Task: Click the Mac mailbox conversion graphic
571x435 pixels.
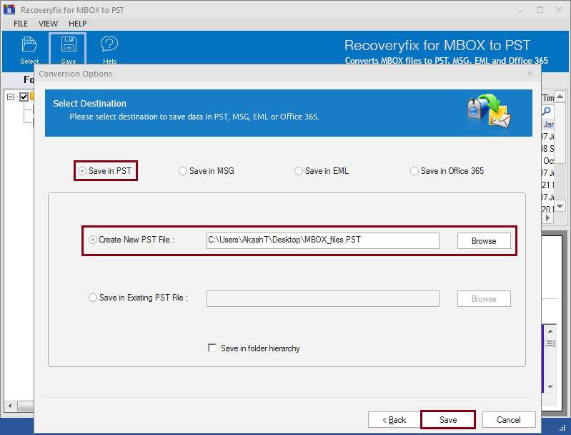Action: (489, 112)
